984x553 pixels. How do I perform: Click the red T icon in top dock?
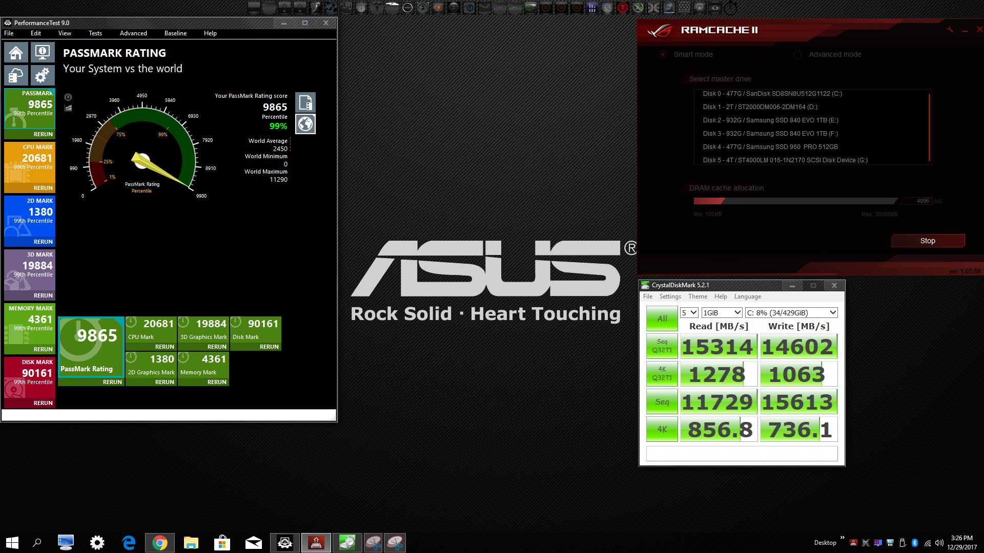(x=622, y=8)
